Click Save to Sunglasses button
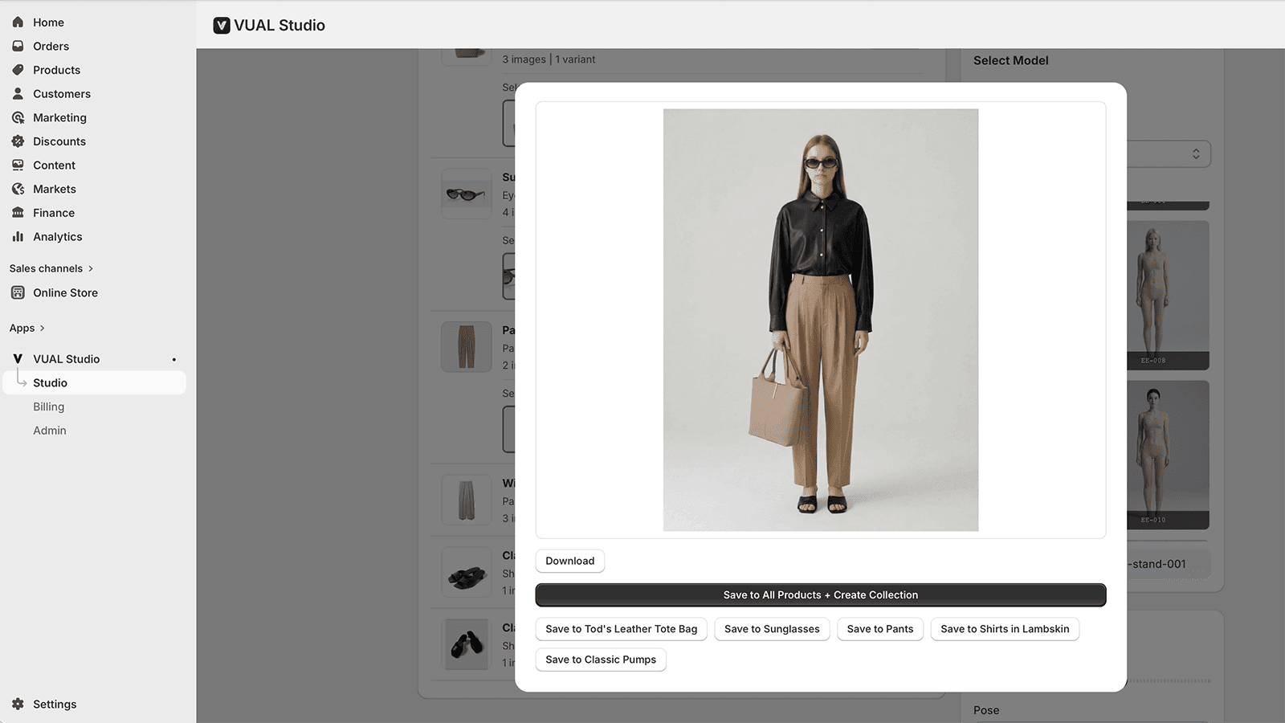Screen dimensions: 1285x723 [772, 629]
